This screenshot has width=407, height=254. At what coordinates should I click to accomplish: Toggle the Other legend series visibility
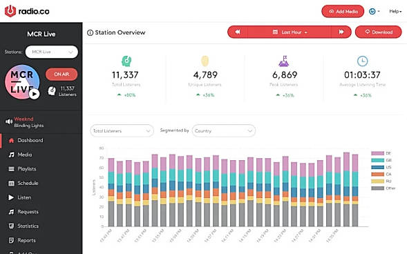coord(383,188)
